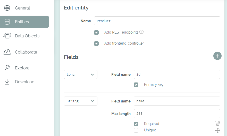Open help tooltip for REST endpoints
This screenshot has width=227, height=136.
pyautogui.click(x=141, y=32)
